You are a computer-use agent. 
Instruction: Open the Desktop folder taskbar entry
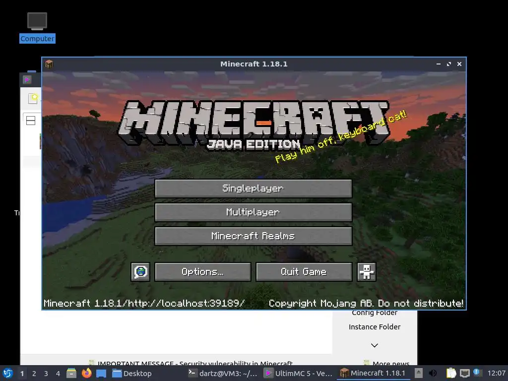click(x=131, y=374)
